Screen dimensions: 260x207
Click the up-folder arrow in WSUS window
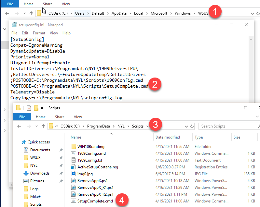tap(31, 13)
